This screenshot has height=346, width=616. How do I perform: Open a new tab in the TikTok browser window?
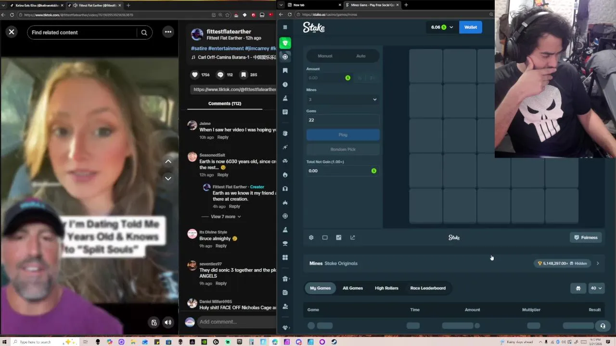click(128, 5)
